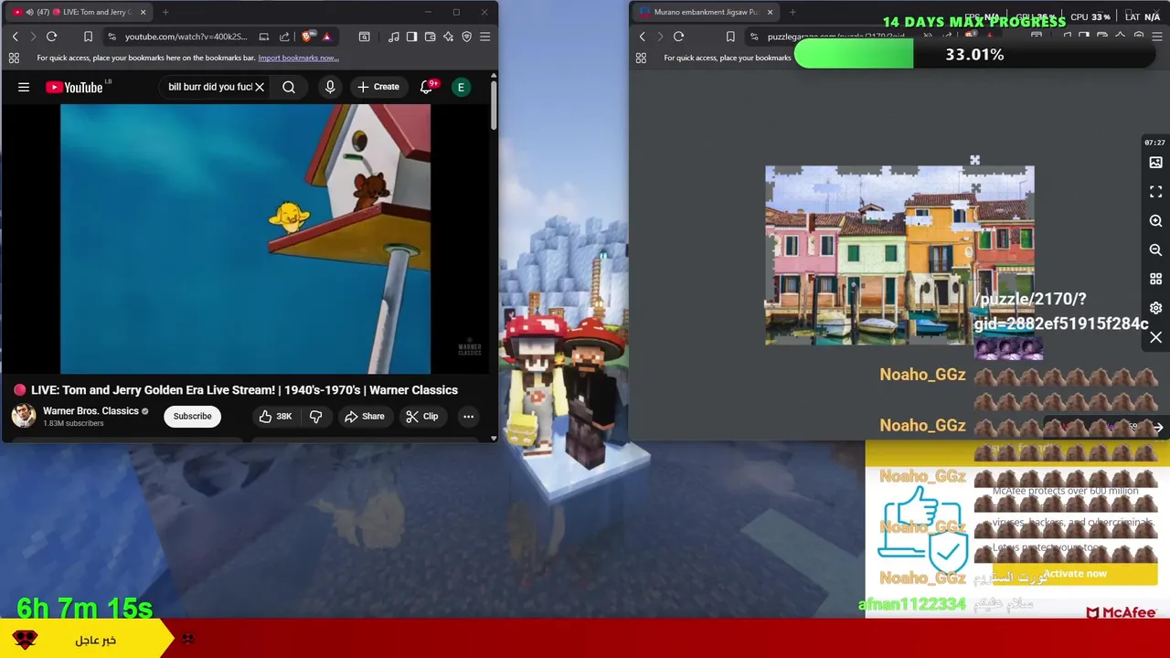
Task: Close the puzzle sidebar with X
Action: pyautogui.click(x=1155, y=338)
